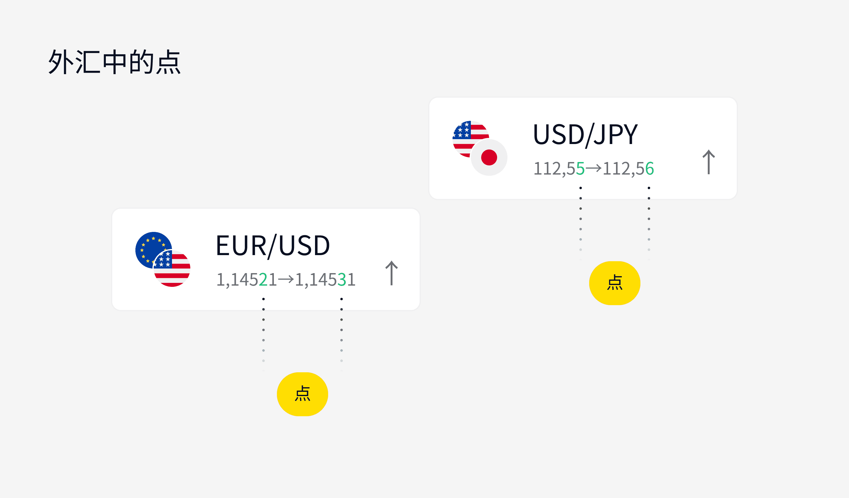The width and height of the screenshot is (849, 498).
Task: Click the right arrow between 1,14521 and 1,14531
Action: tap(286, 279)
